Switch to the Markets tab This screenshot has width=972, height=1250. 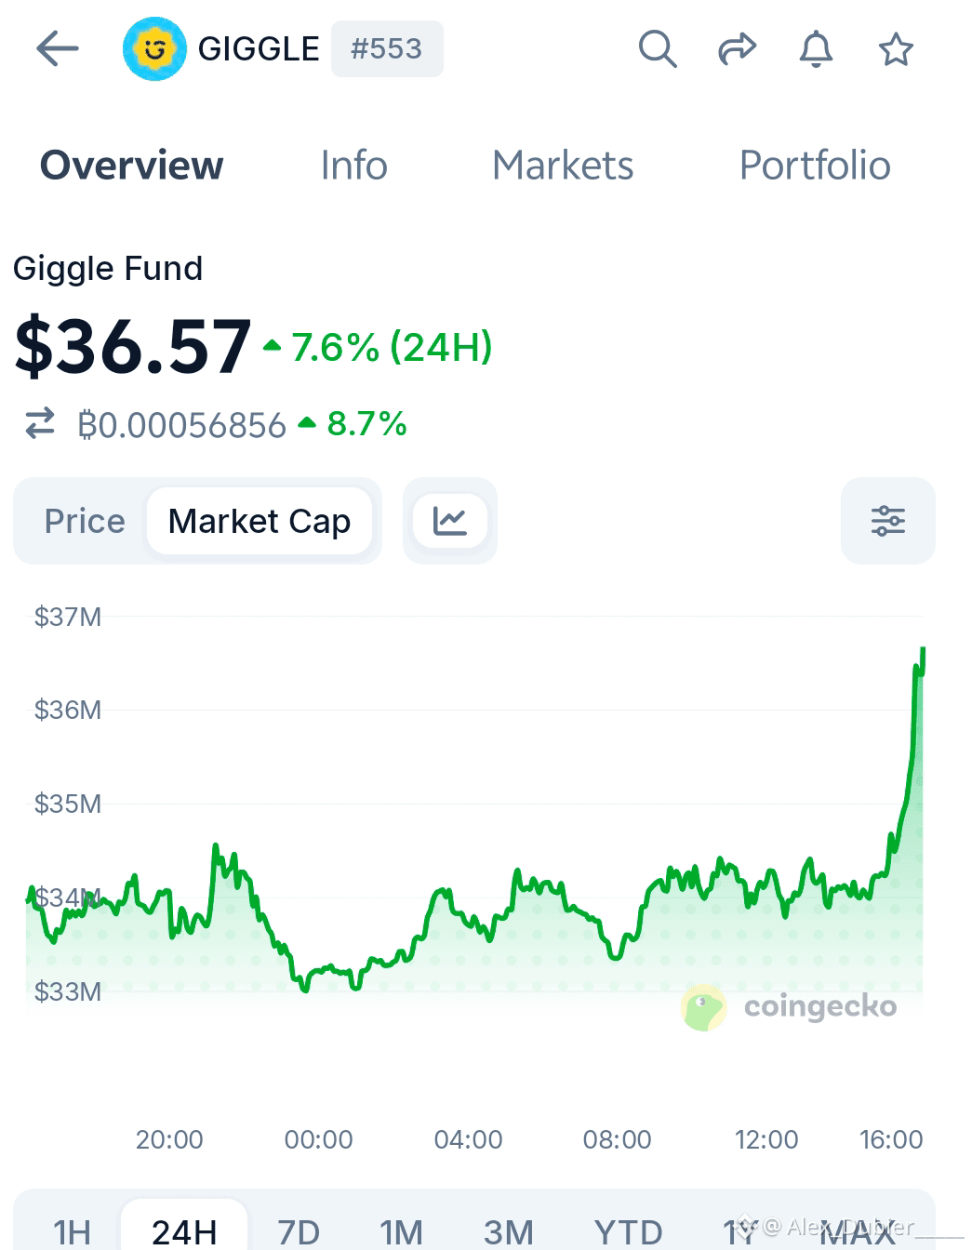[563, 166]
